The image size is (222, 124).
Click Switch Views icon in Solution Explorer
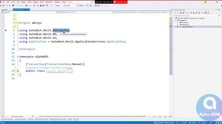[183, 13]
